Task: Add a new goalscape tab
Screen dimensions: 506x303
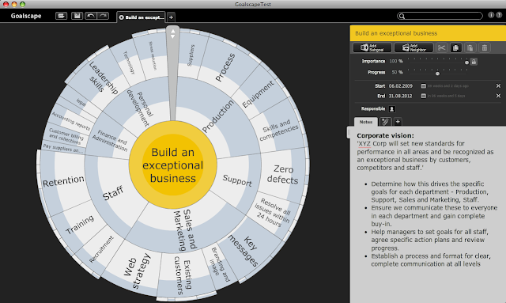Action: tap(171, 17)
